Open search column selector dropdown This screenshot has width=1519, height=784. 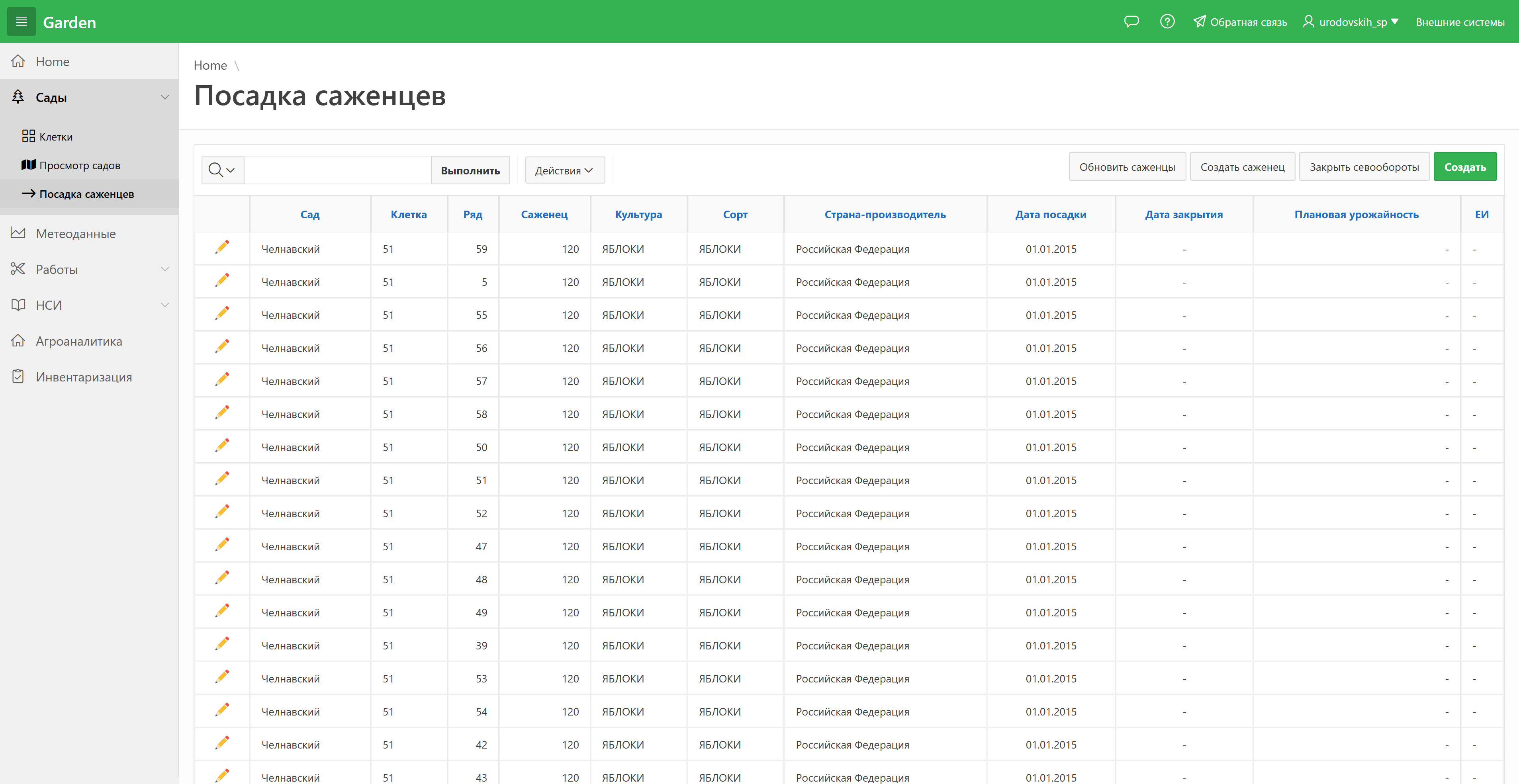pos(222,170)
